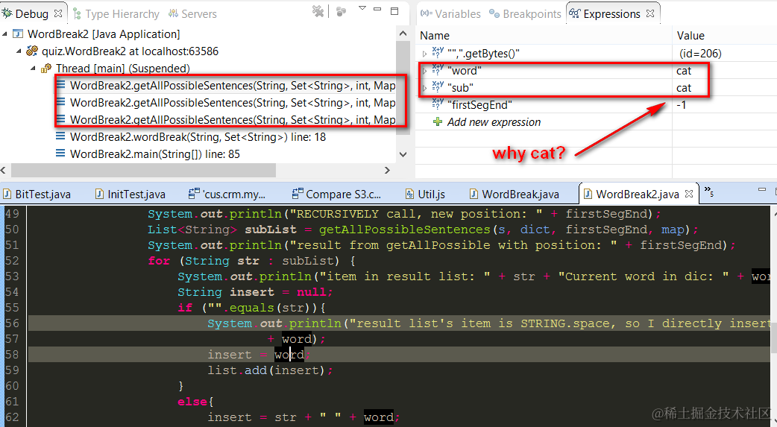Screen dimensions: 777x427
Task: Open the WordBreak.java editor tab
Action: tap(514, 194)
